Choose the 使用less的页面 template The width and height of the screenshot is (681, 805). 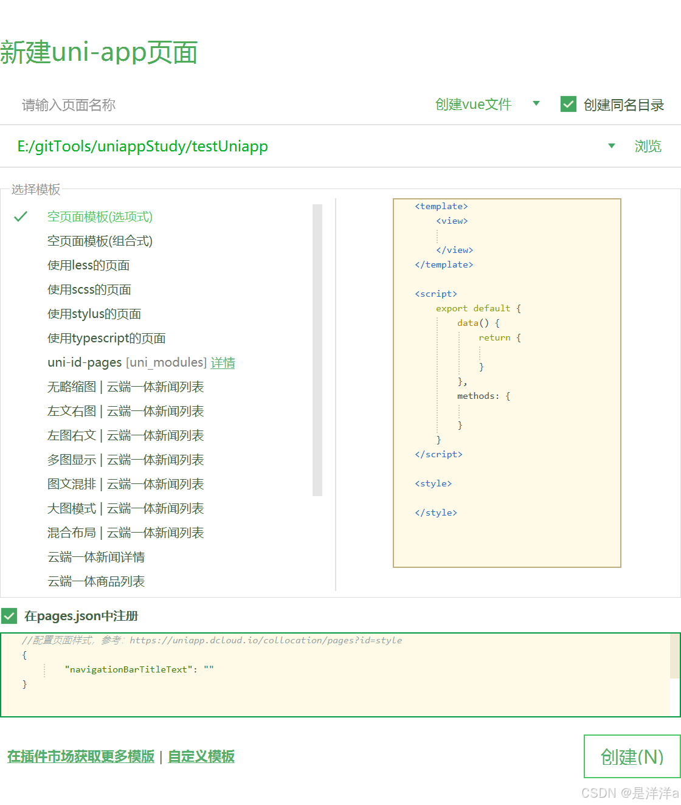coord(88,265)
